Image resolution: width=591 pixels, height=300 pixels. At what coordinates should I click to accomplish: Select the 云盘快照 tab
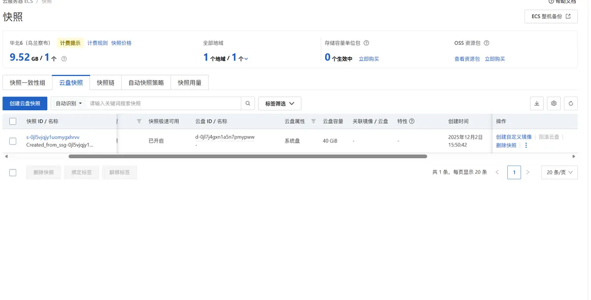tap(71, 83)
